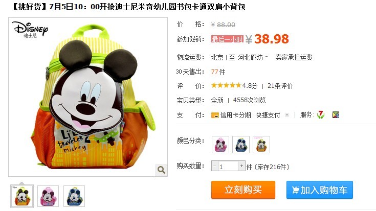Click the Disney logo on the product image
The width and height of the screenshot is (376, 211).
coord(30,30)
